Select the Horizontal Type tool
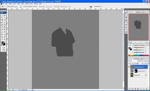This screenshot has width=150, height=91. tap(4, 32)
